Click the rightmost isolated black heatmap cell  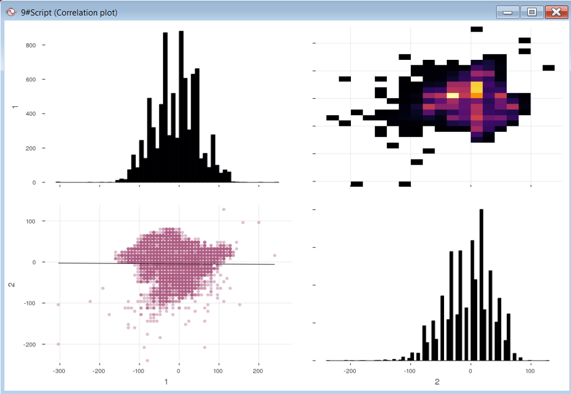coord(548,68)
